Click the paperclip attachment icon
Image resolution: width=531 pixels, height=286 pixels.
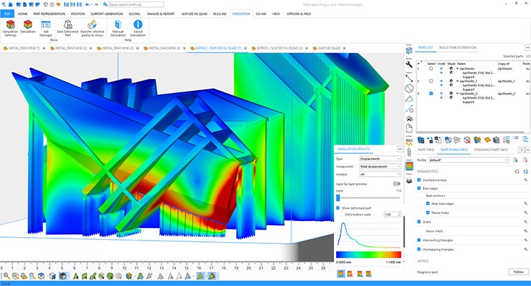(x=409, y=152)
